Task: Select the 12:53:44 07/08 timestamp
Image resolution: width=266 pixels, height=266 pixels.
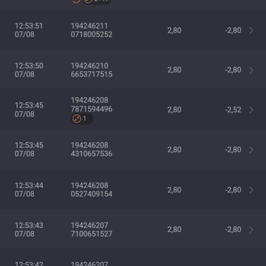Action: (x=29, y=190)
